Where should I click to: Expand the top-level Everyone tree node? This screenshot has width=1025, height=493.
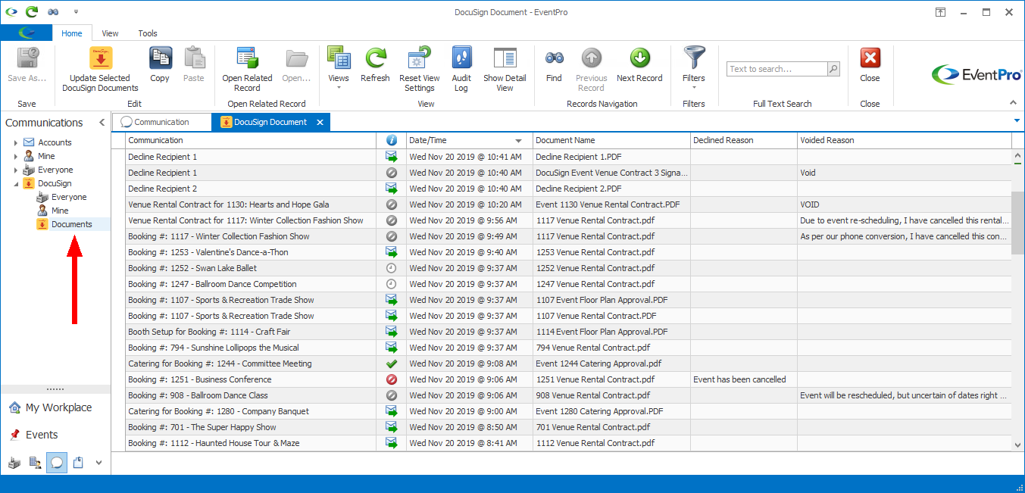click(16, 170)
